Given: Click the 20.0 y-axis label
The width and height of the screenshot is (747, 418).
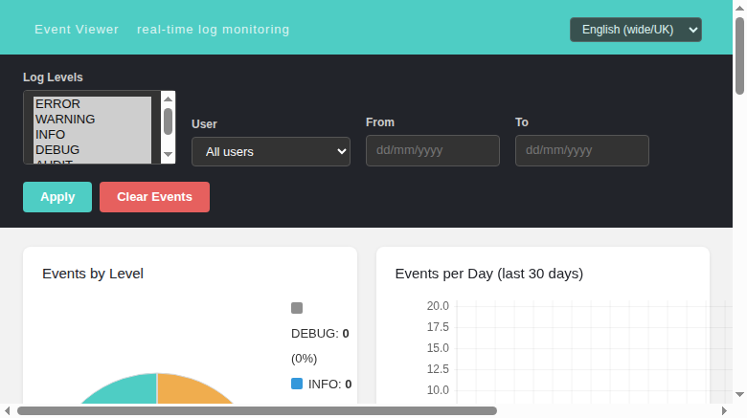Looking at the screenshot, I should [438, 306].
